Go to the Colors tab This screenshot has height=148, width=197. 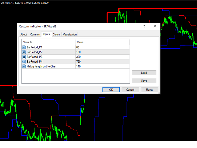pos(56,35)
